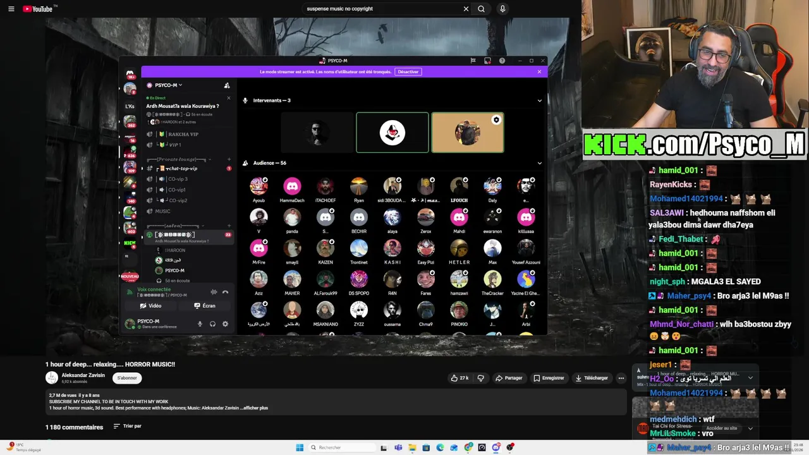The width and height of the screenshot is (809, 455).
Task: Open TheCracker's avatar in the audience
Action: click(492, 279)
